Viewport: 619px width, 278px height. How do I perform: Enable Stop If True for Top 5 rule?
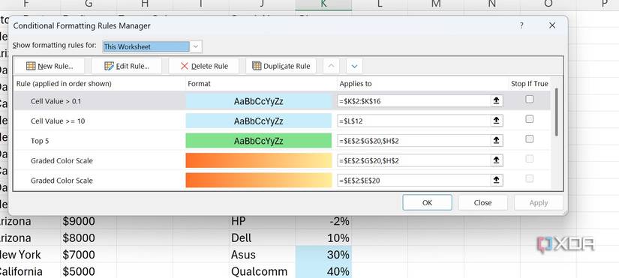[x=530, y=139]
